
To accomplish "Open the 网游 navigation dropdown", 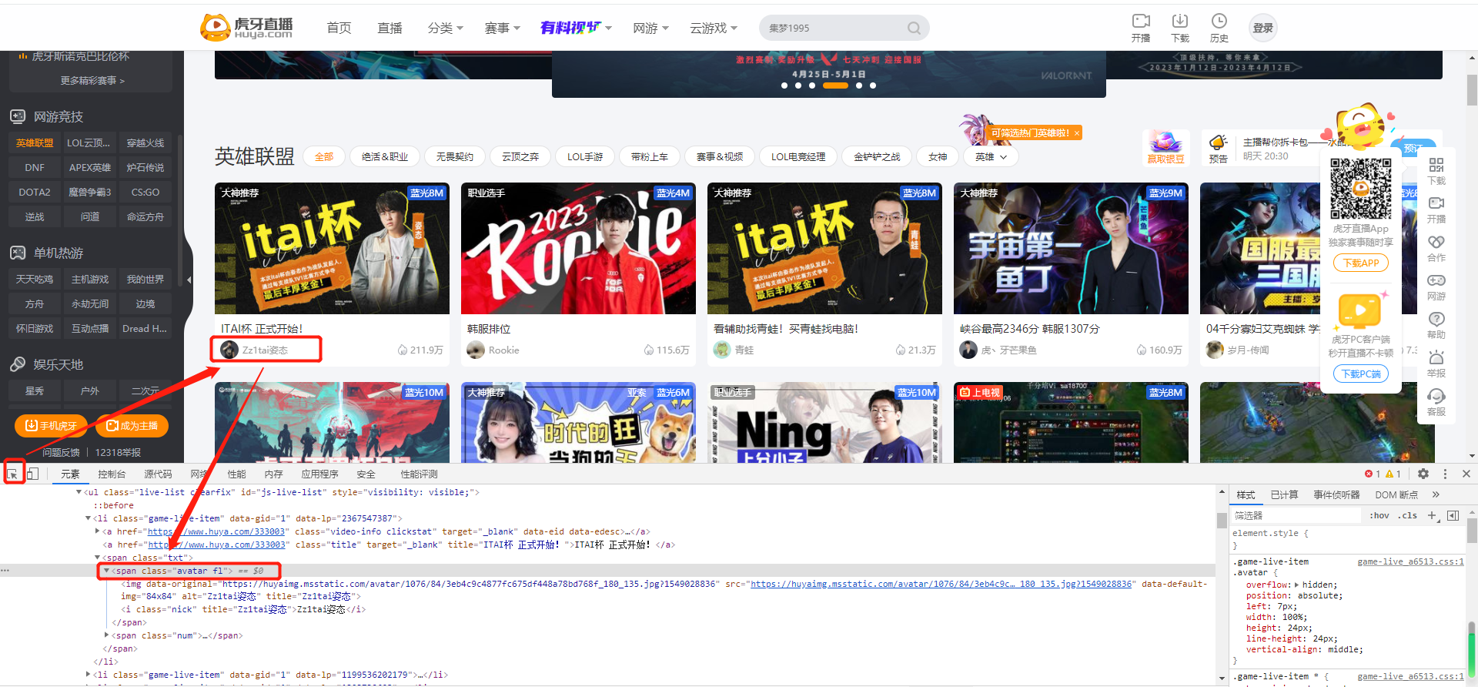I will [650, 28].
